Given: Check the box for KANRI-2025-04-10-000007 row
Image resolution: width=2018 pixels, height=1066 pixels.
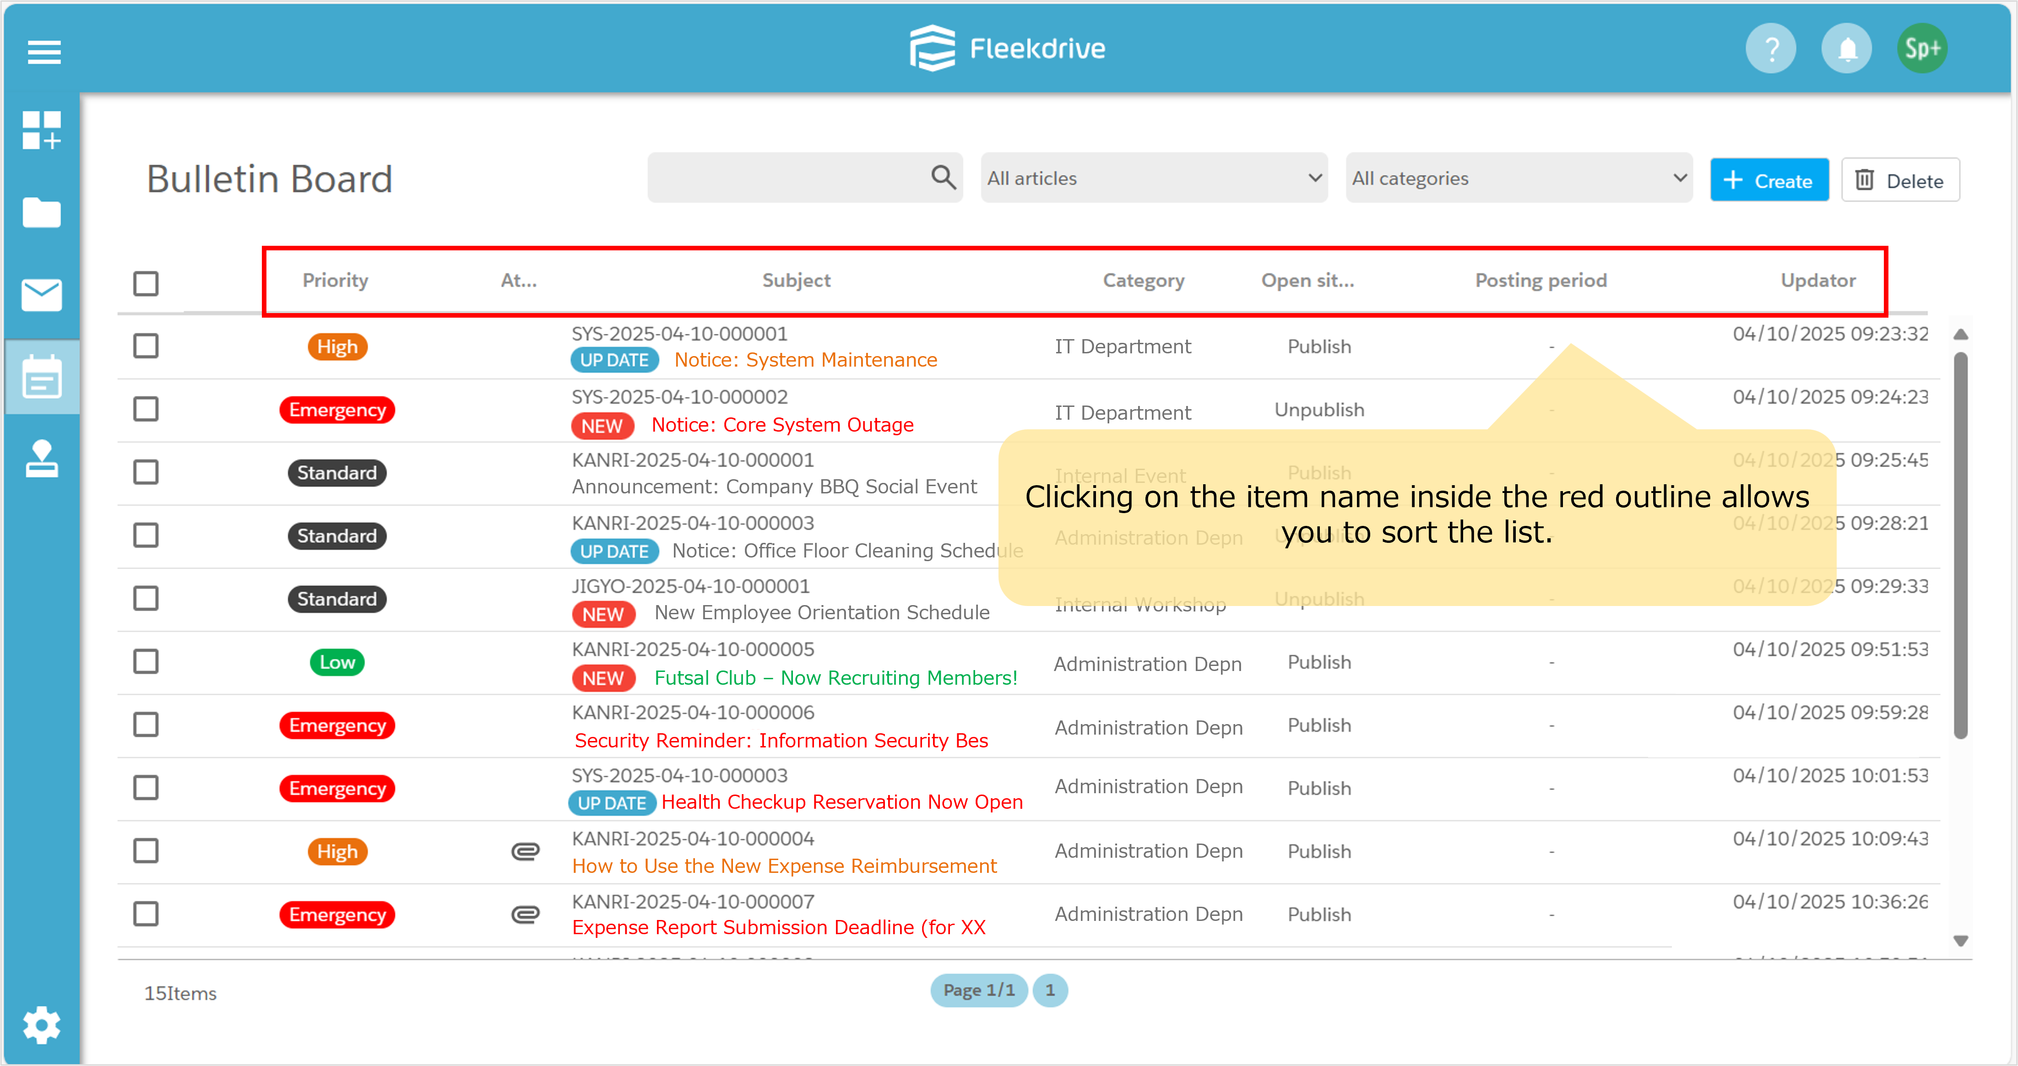Looking at the screenshot, I should point(146,914).
